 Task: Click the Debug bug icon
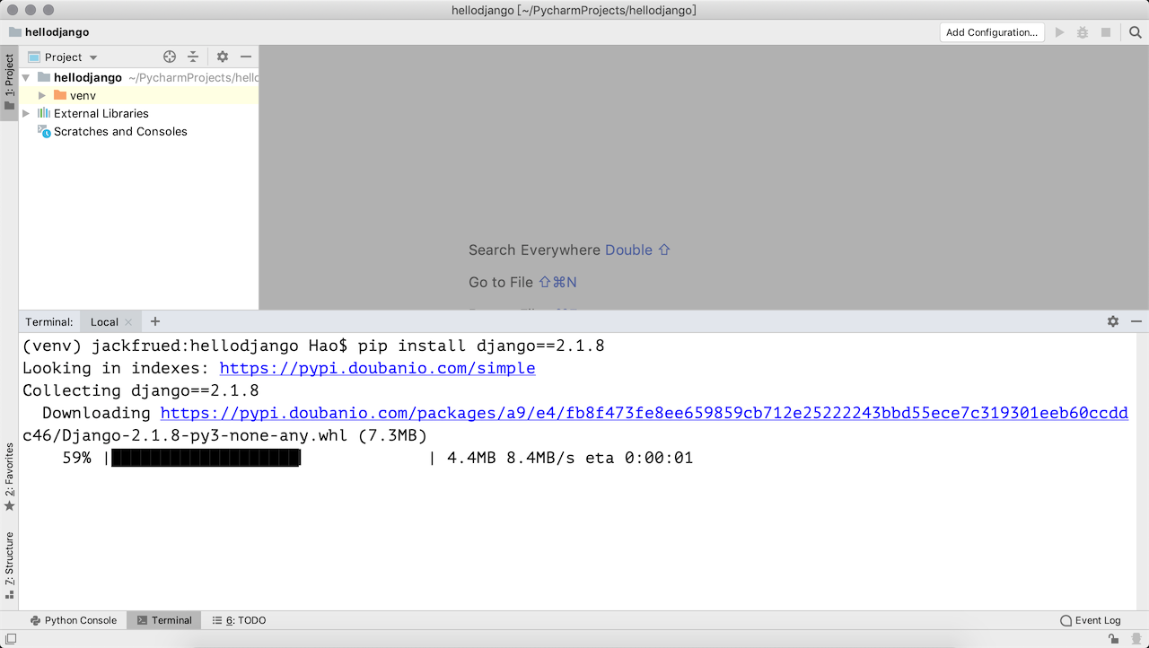click(x=1083, y=32)
